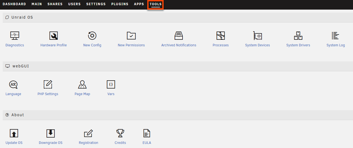Click the Downgrade OS text link
The height and width of the screenshot is (148, 353).
tap(51, 143)
